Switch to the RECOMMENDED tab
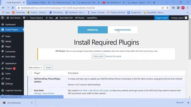The height and width of the screenshot is (107, 191). click(x=123, y=30)
